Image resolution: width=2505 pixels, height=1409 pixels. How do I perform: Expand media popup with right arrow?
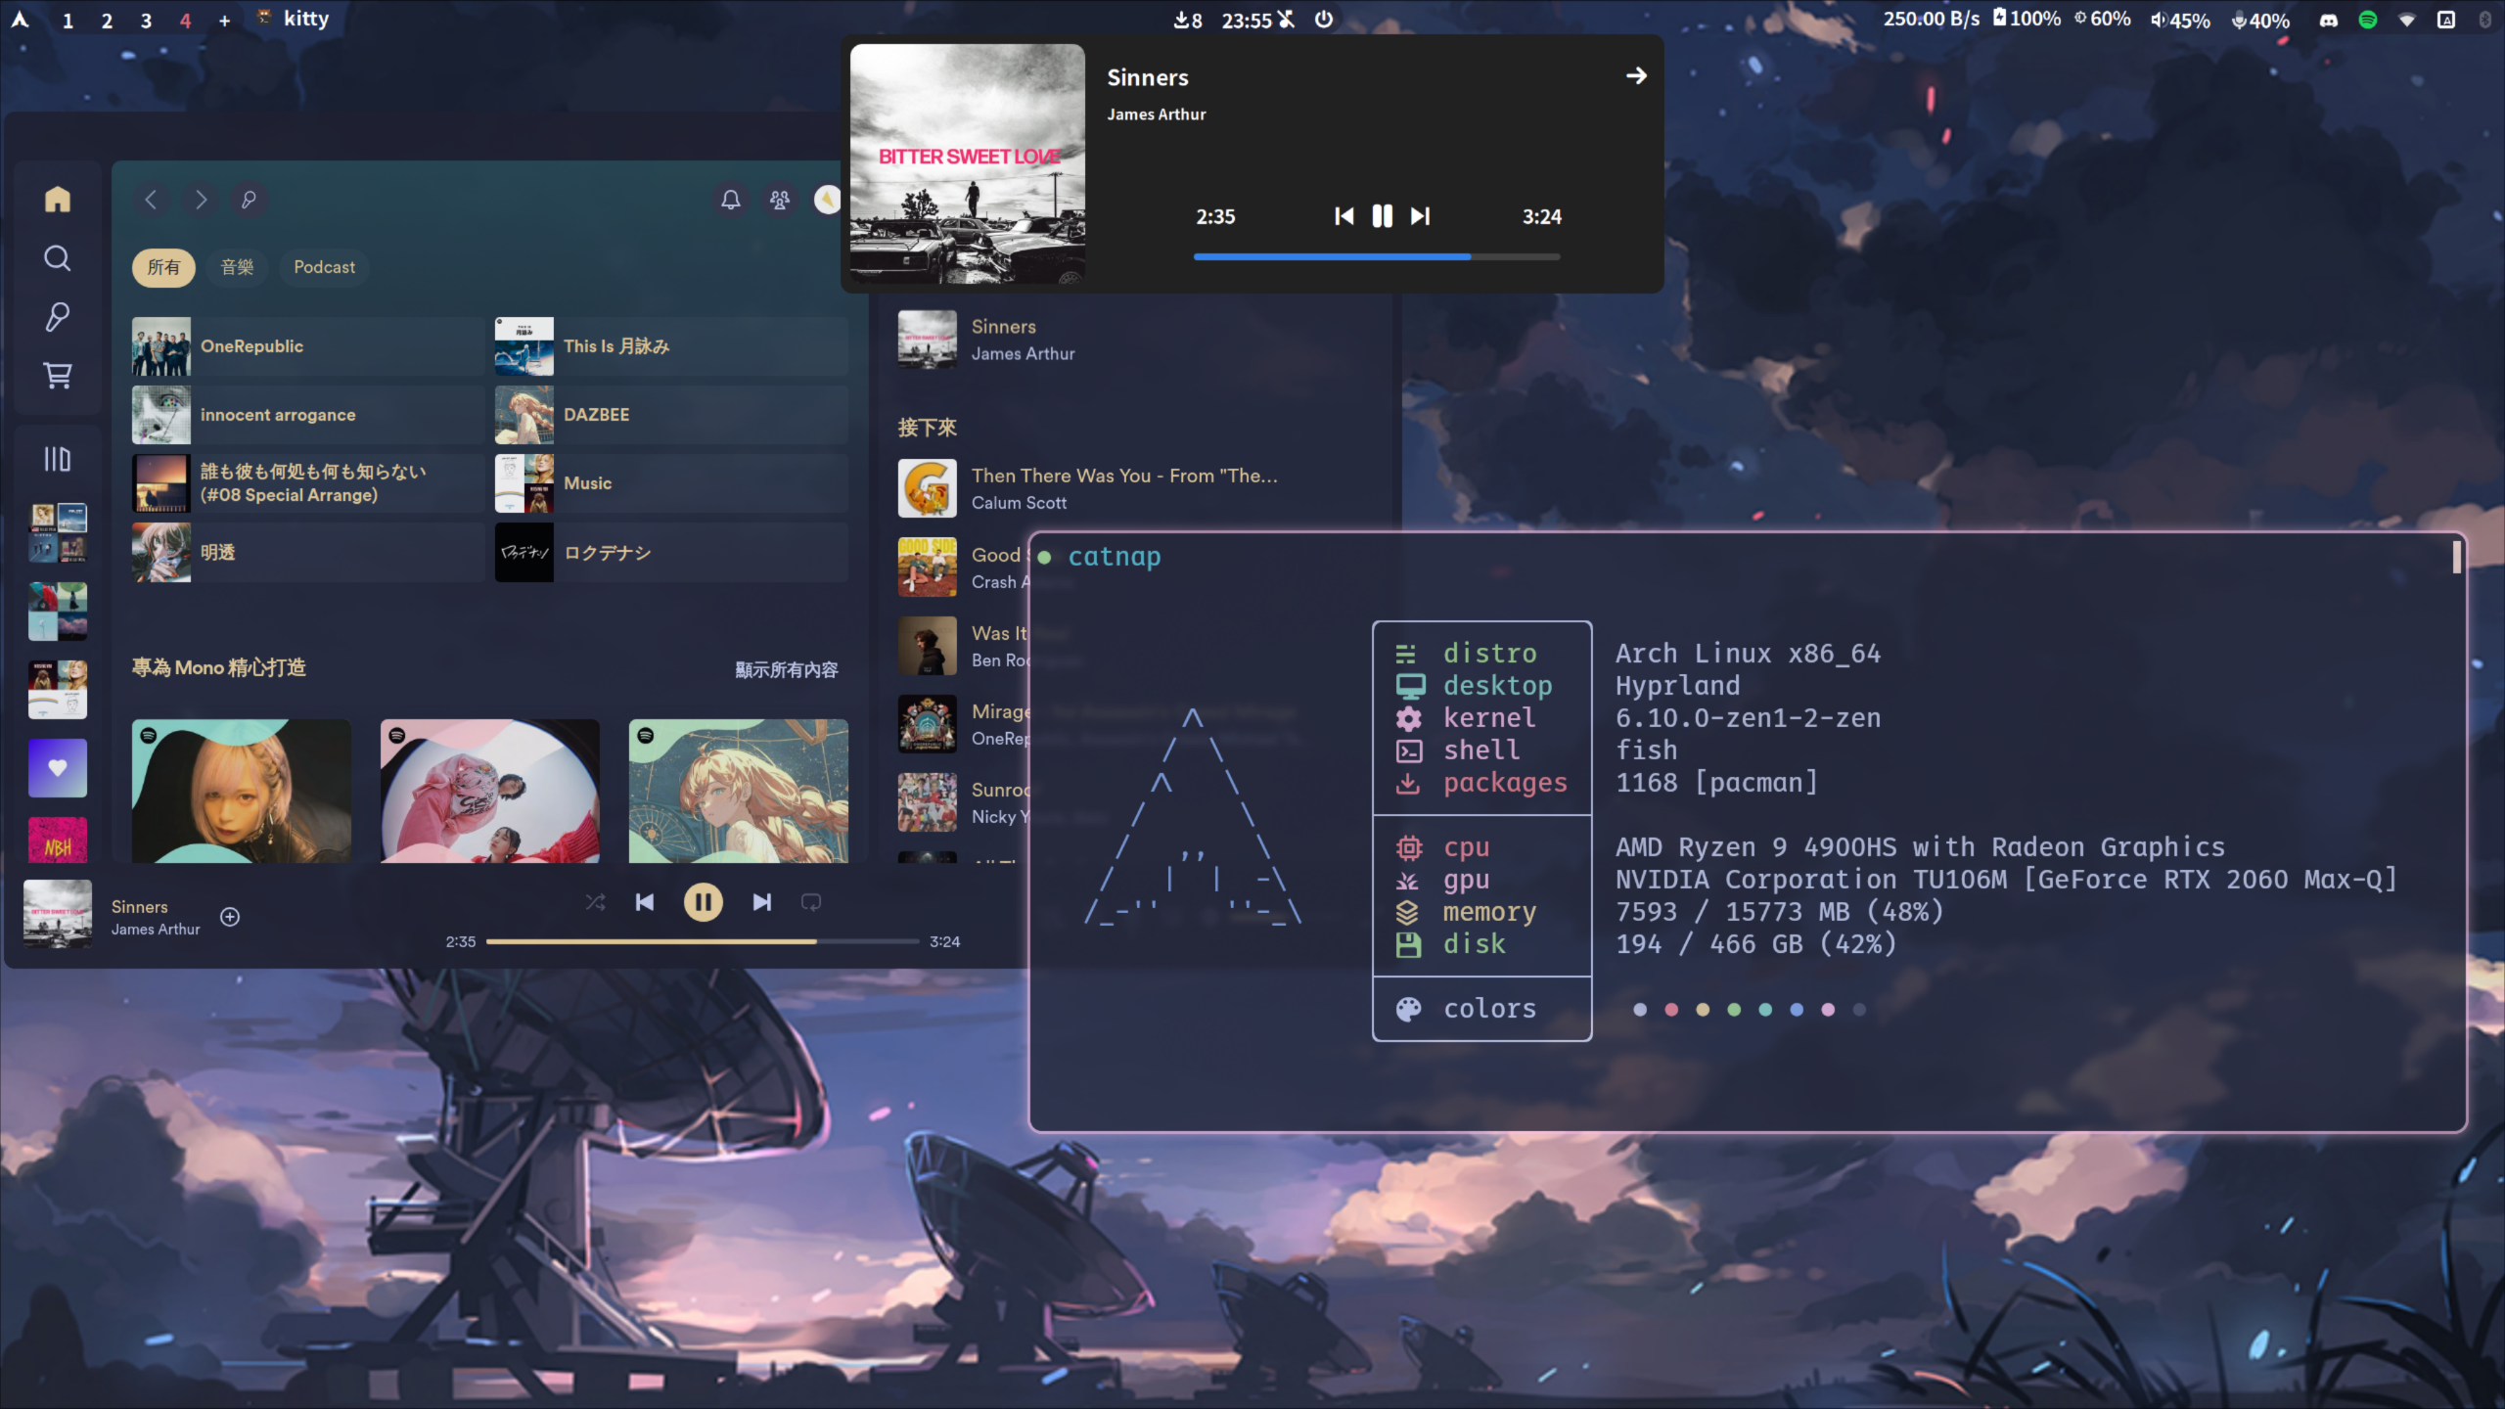point(1636,76)
